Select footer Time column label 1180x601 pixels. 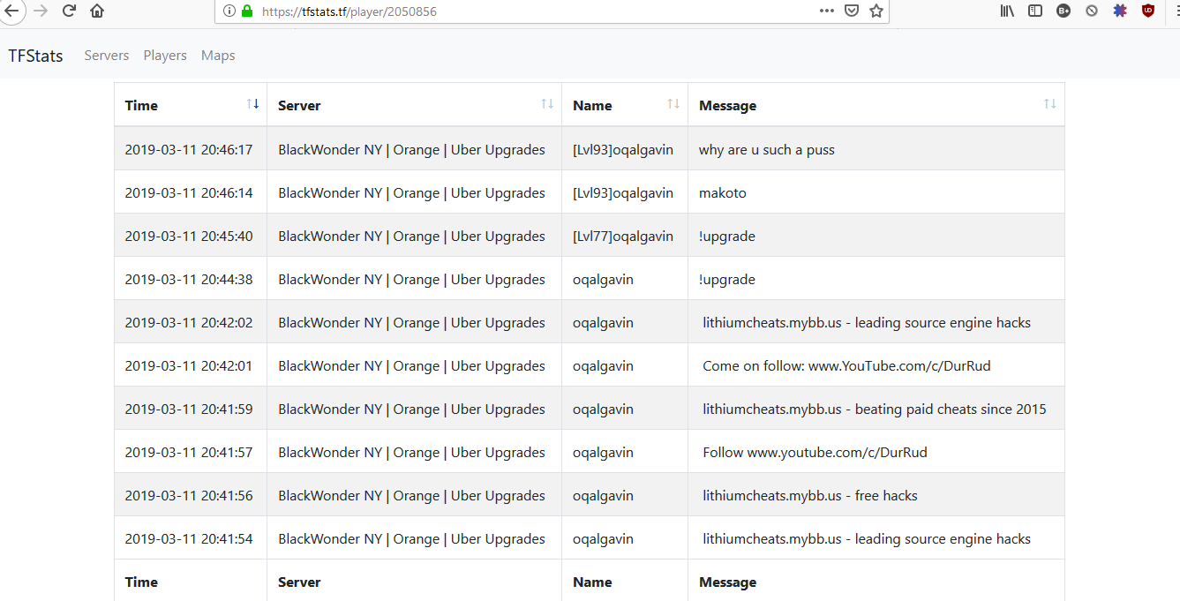click(141, 582)
